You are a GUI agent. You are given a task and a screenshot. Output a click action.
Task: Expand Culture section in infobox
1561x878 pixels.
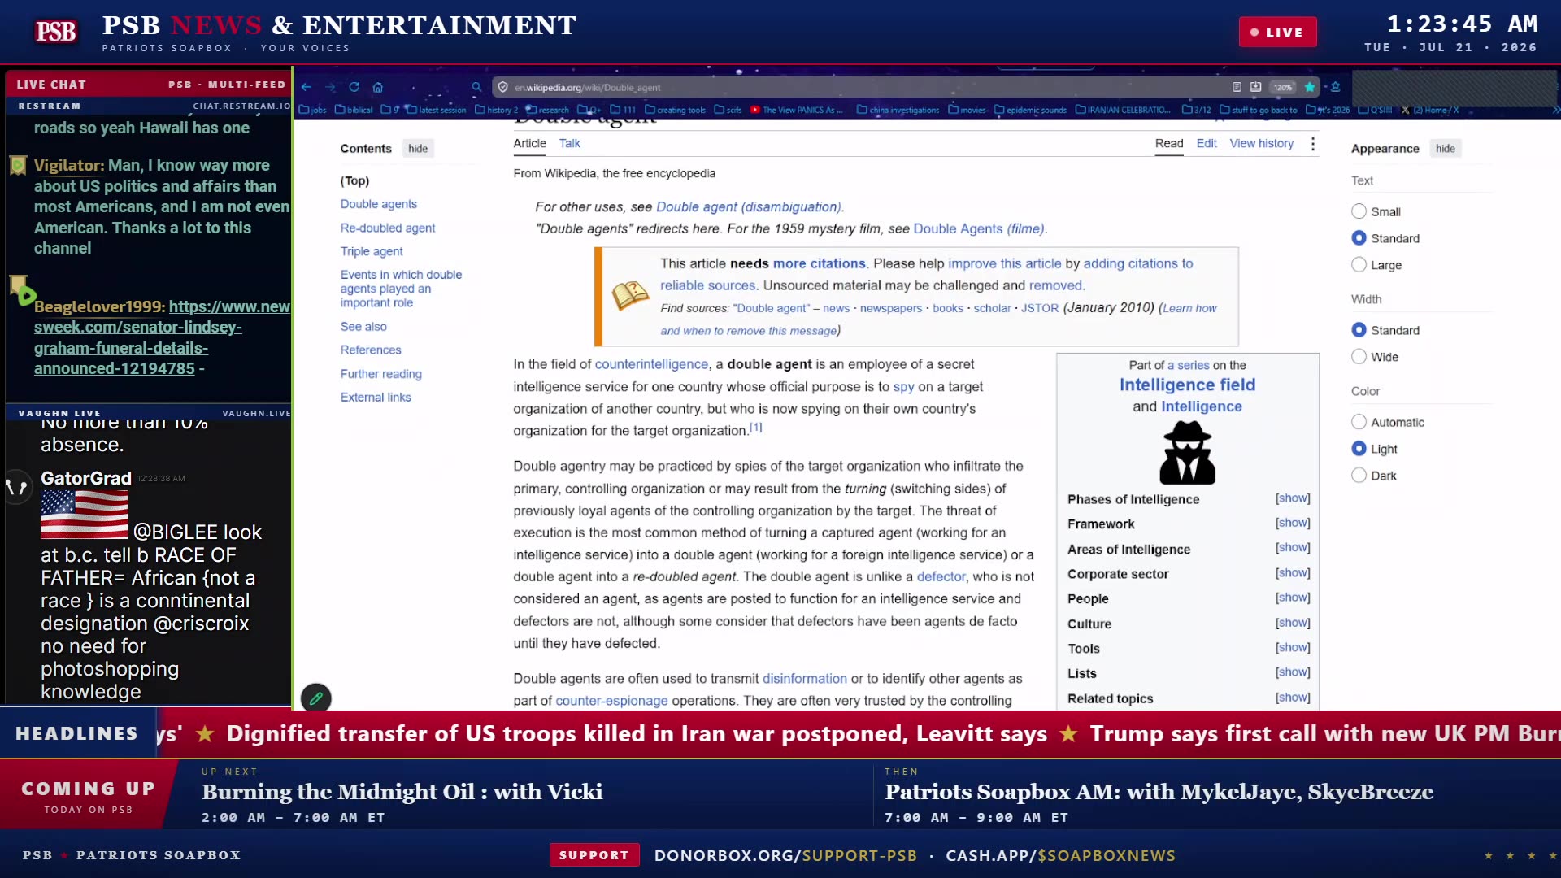click(x=1293, y=623)
